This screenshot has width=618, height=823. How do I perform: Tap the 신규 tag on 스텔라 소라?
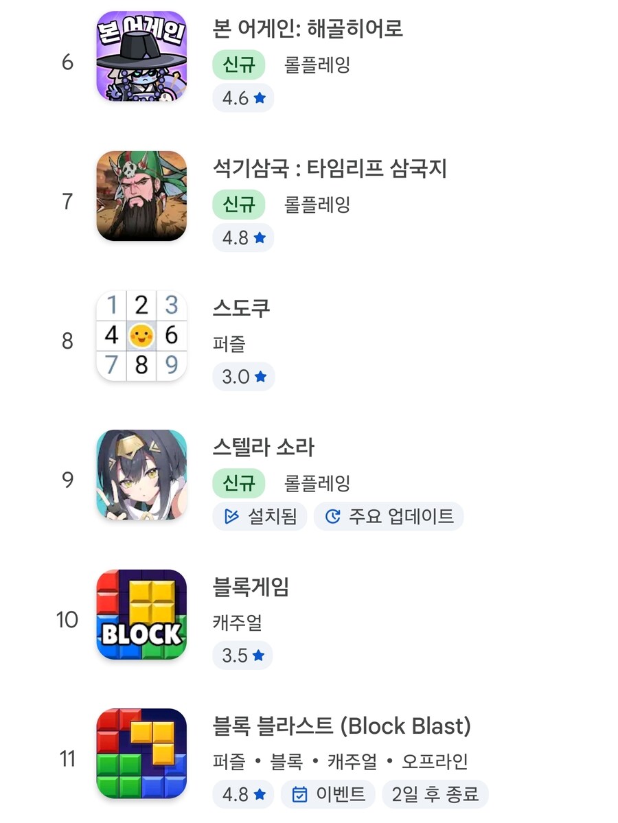coord(239,483)
